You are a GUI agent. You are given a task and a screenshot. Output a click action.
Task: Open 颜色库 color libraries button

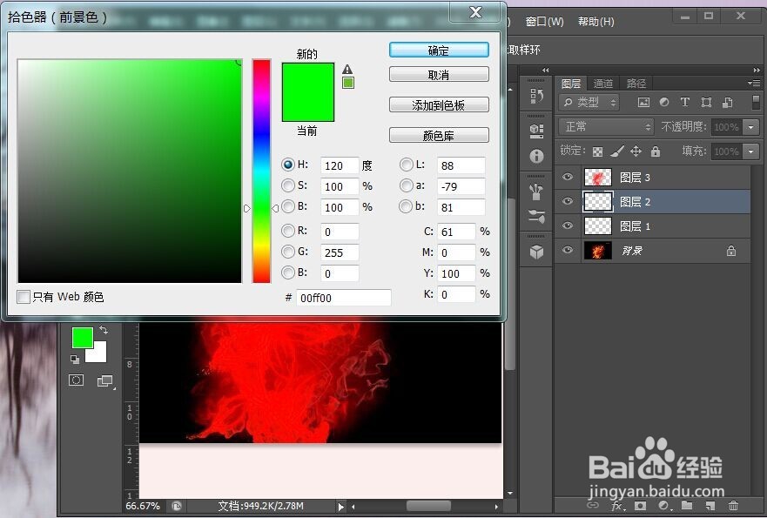pos(439,136)
